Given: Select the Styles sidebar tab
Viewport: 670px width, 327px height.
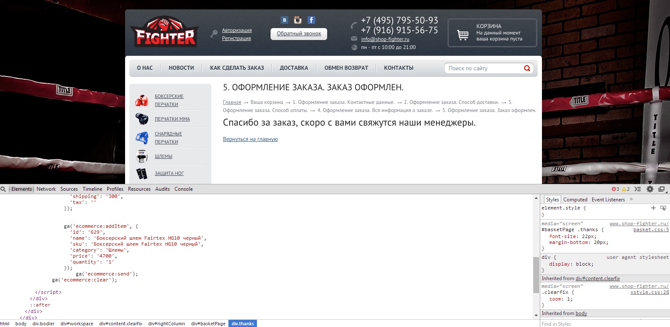Looking at the screenshot, I should (x=552, y=200).
